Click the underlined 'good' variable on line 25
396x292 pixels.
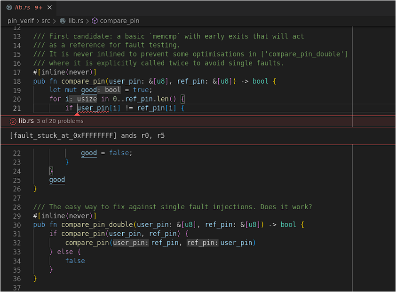coord(57,180)
